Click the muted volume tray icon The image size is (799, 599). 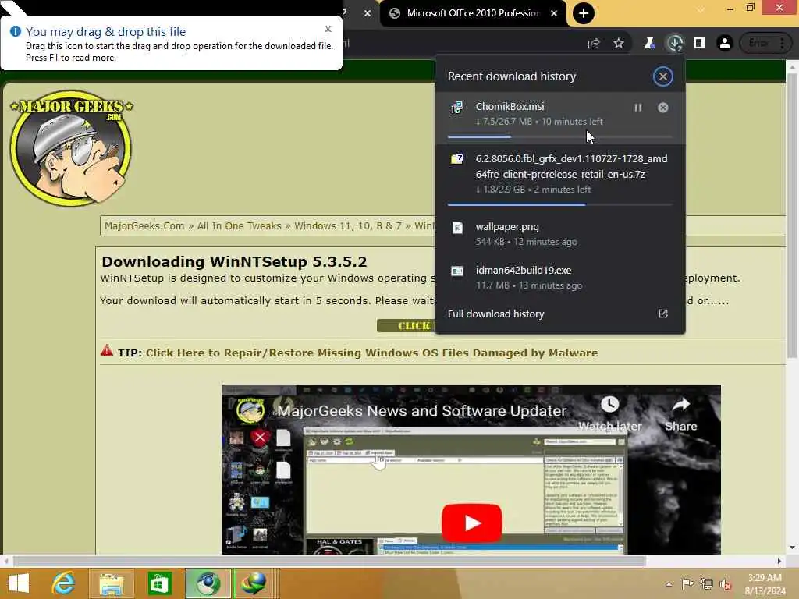click(725, 585)
